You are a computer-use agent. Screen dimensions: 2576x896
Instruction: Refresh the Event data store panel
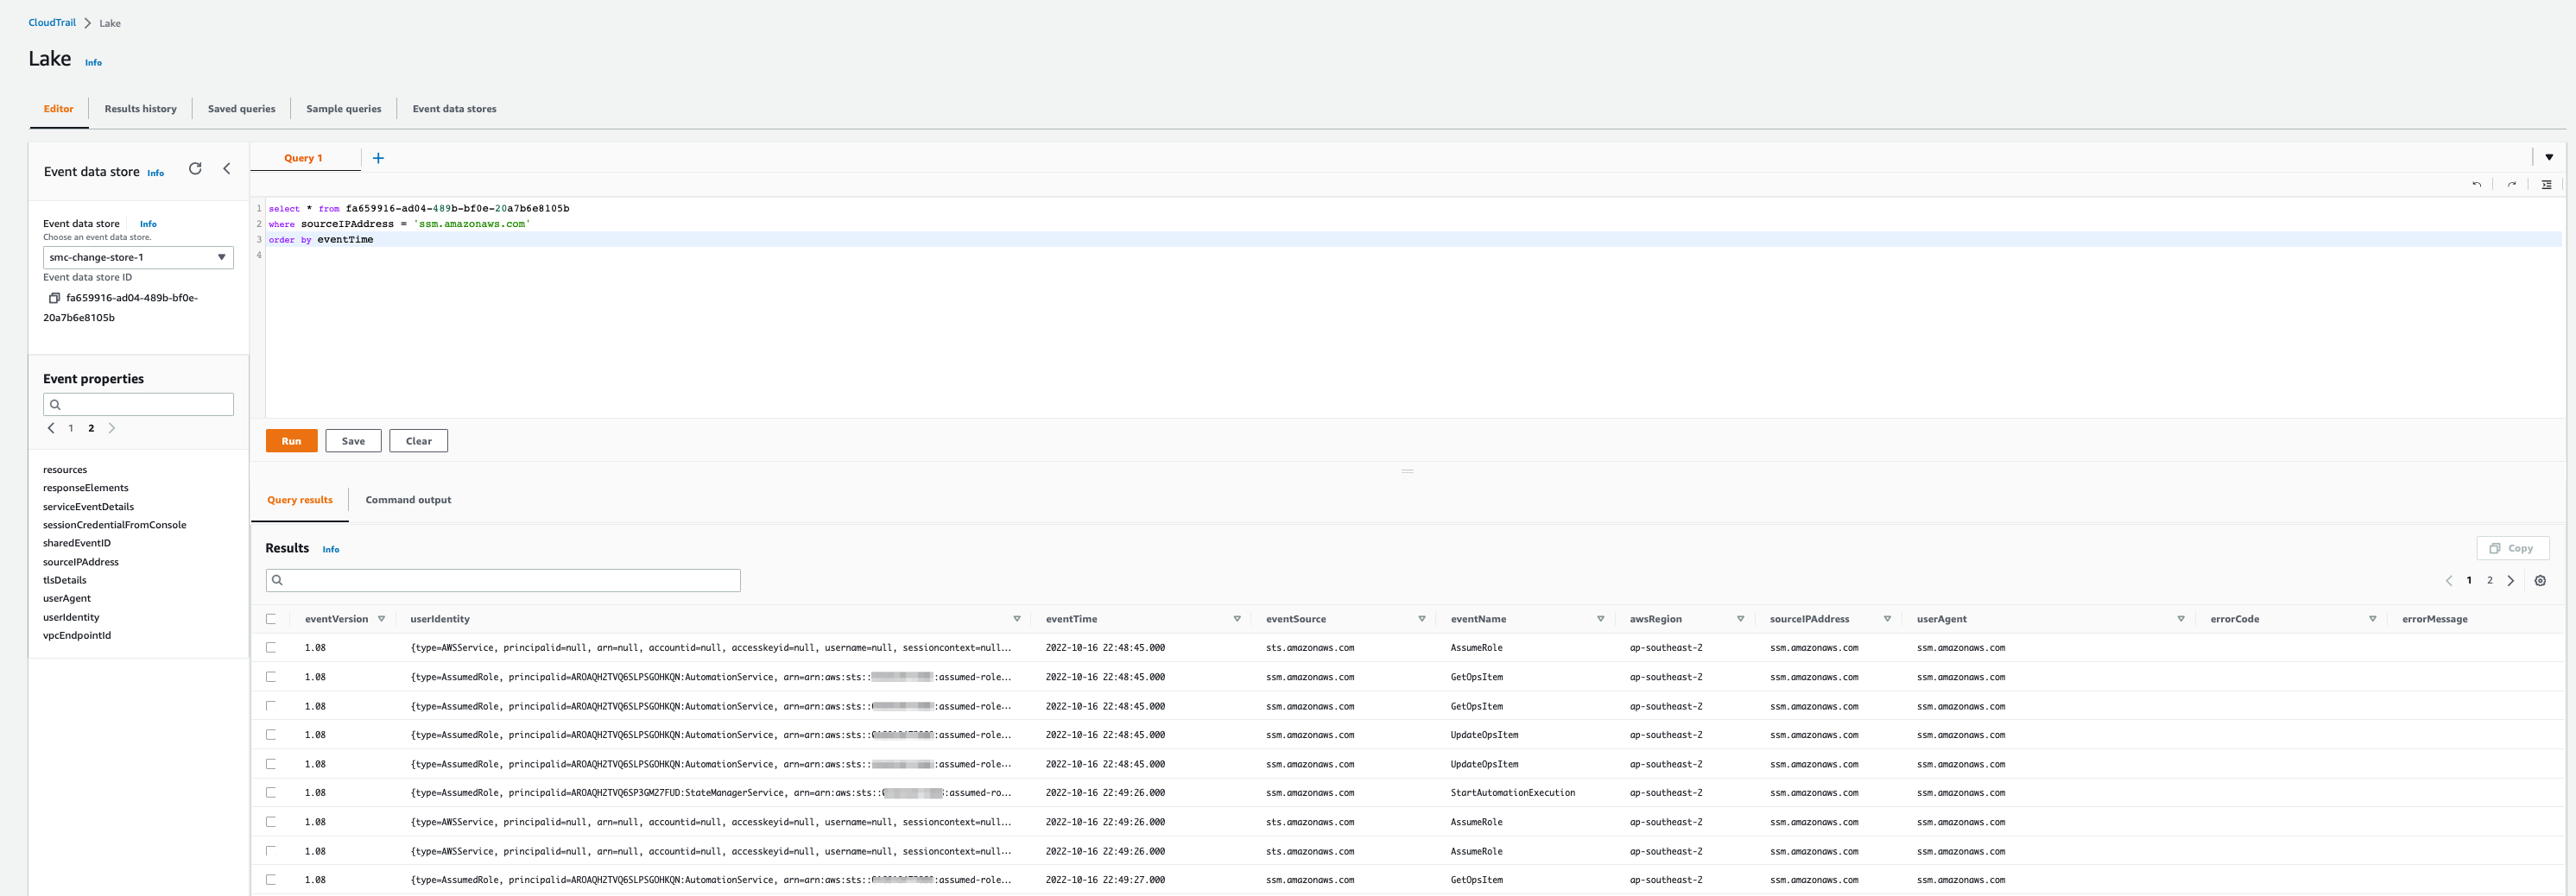tap(195, 169)
